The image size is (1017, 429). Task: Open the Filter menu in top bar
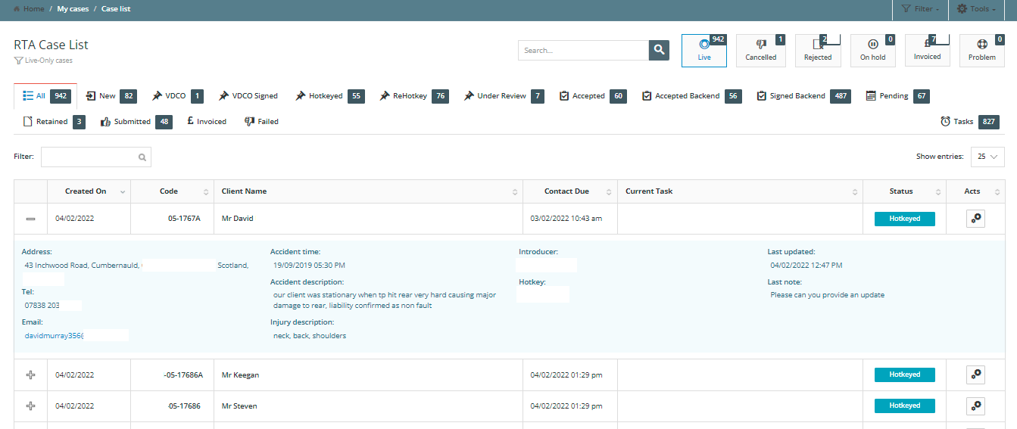pos(920,9)
